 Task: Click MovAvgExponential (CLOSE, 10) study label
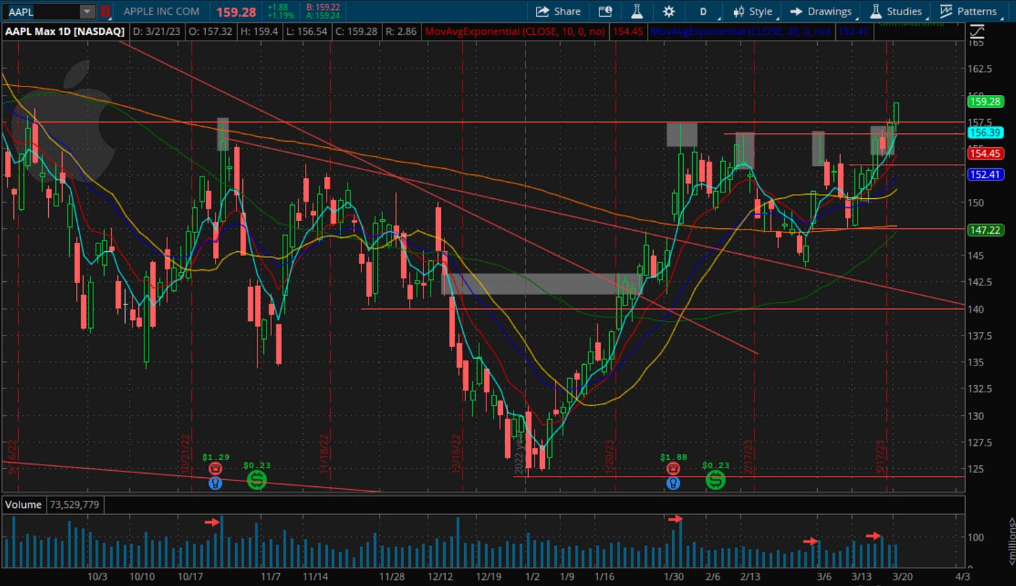tap(515, 31)
